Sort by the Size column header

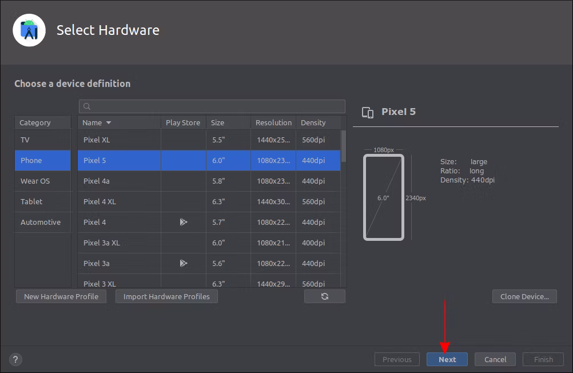(x=228, y=122)
